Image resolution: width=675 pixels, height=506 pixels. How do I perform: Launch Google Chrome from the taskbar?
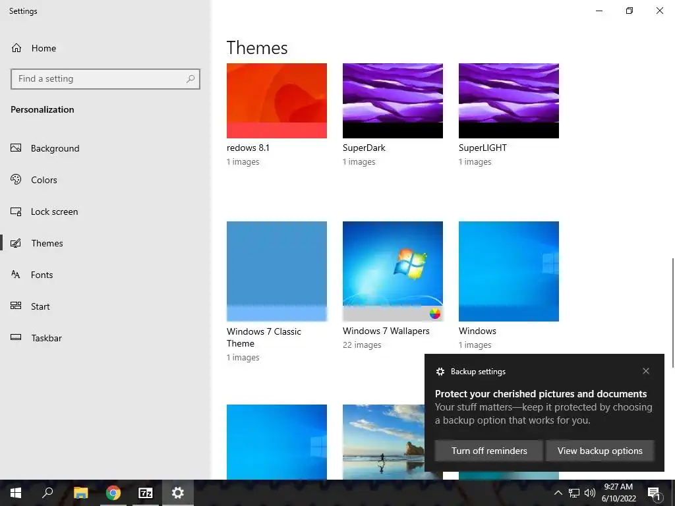pos(113,493)
